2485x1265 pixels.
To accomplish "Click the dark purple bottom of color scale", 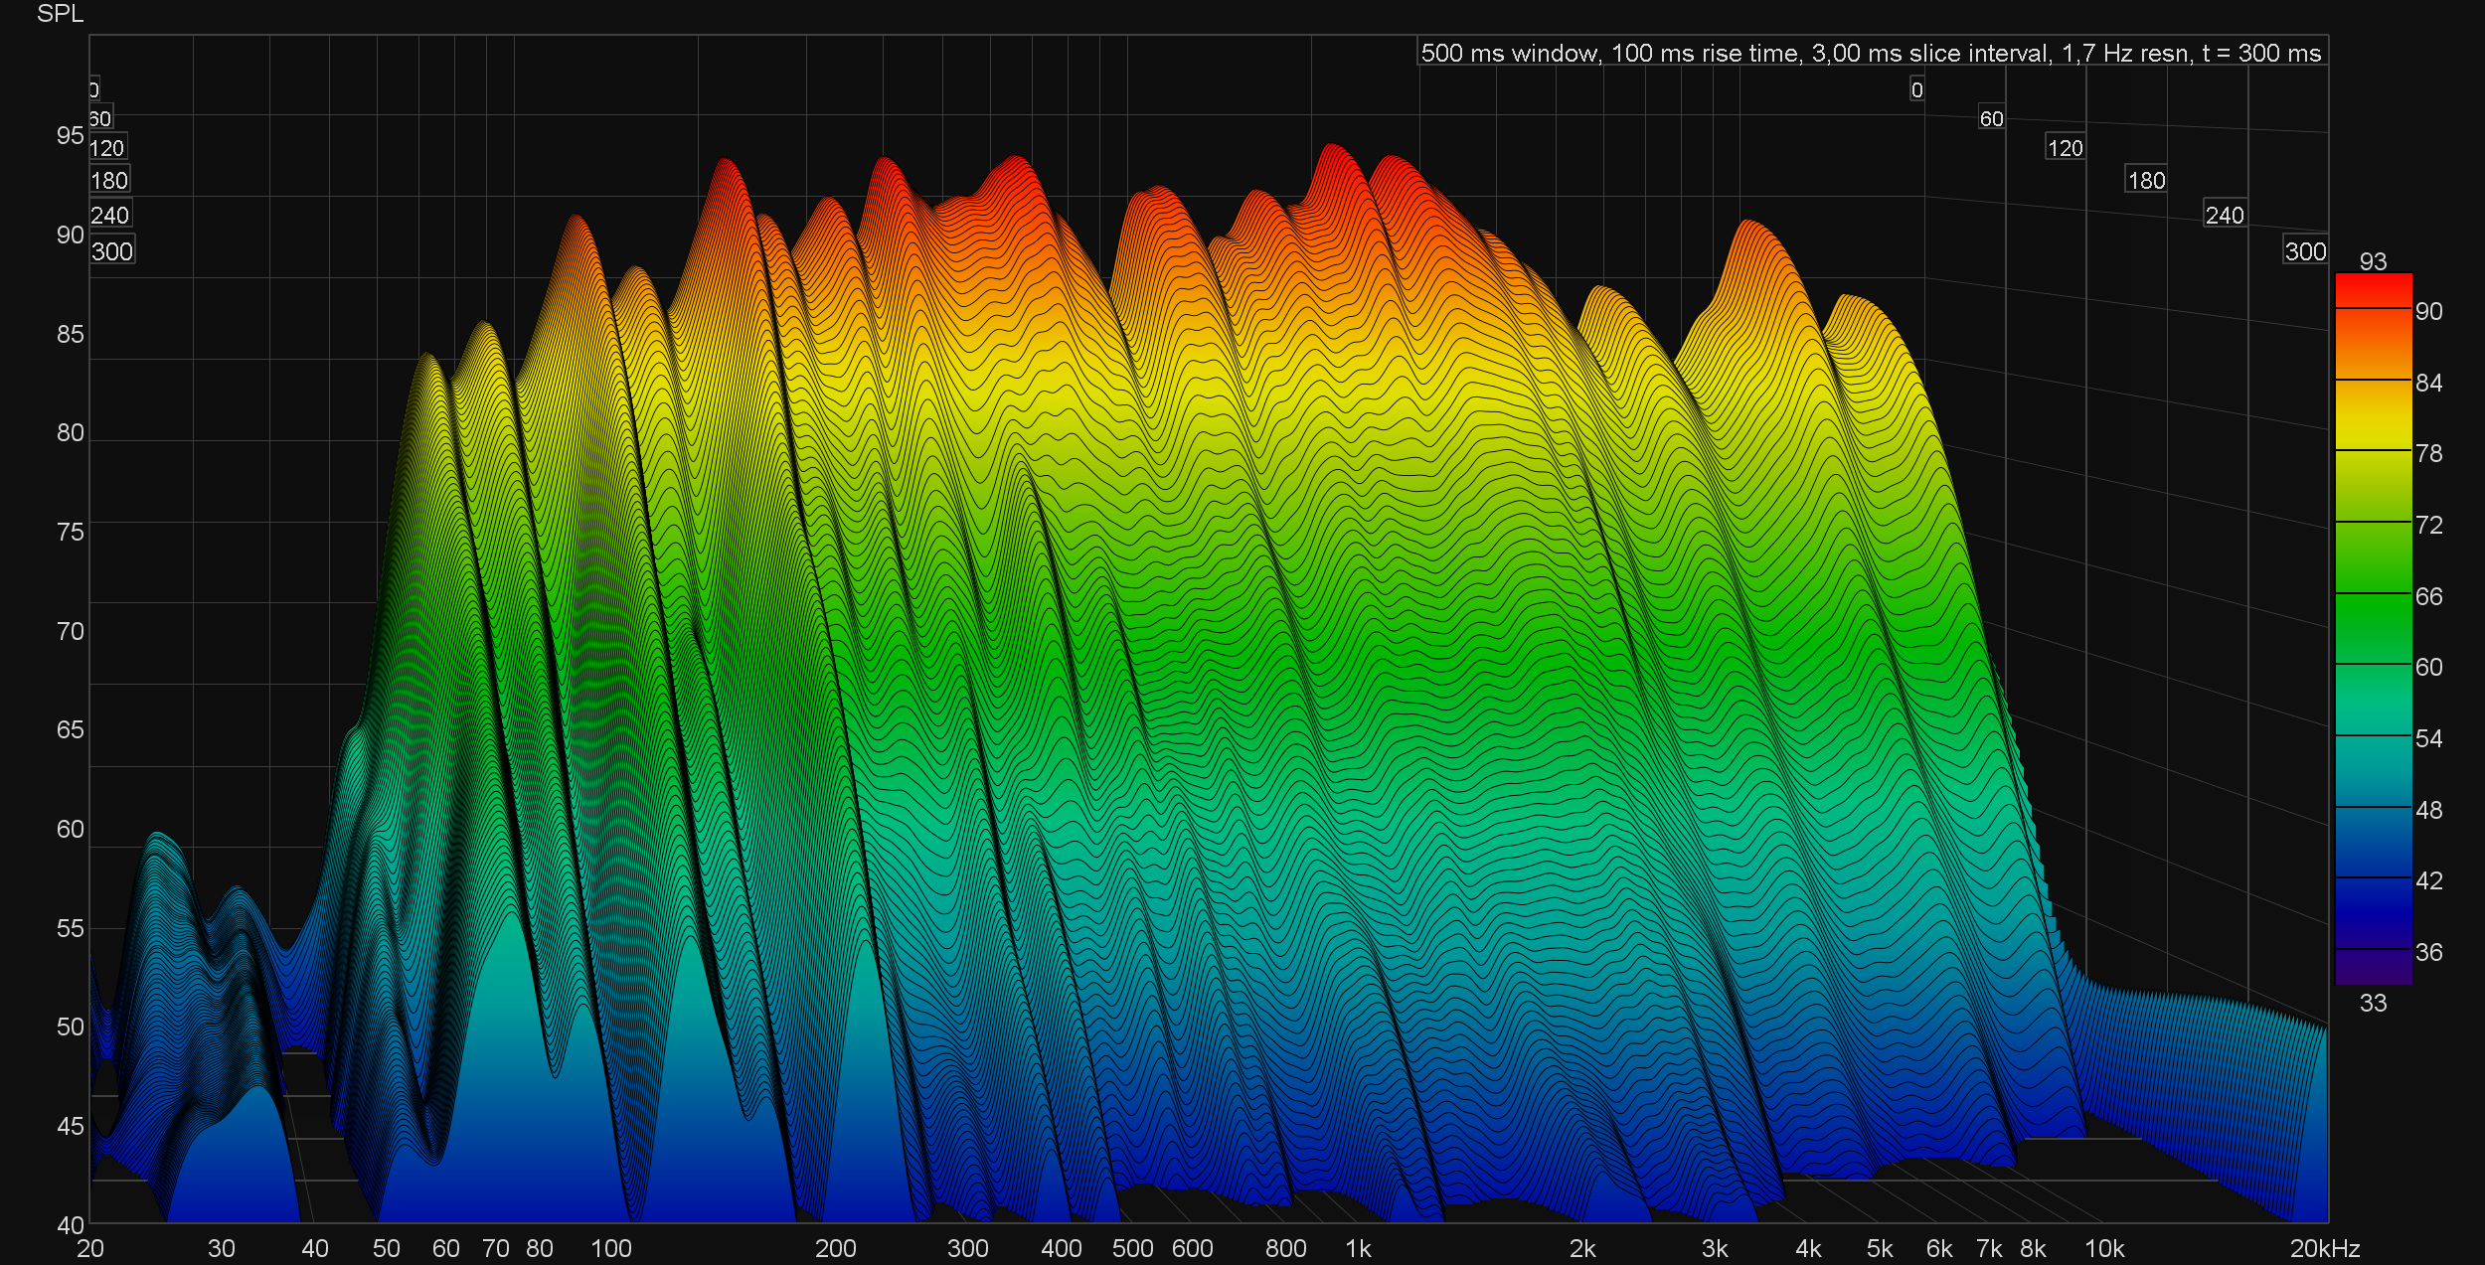I will (x=2373, y=967).
